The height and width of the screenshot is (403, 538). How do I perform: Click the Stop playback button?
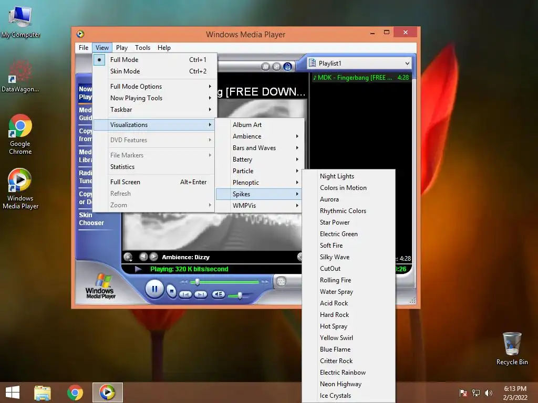click(171, 291)
